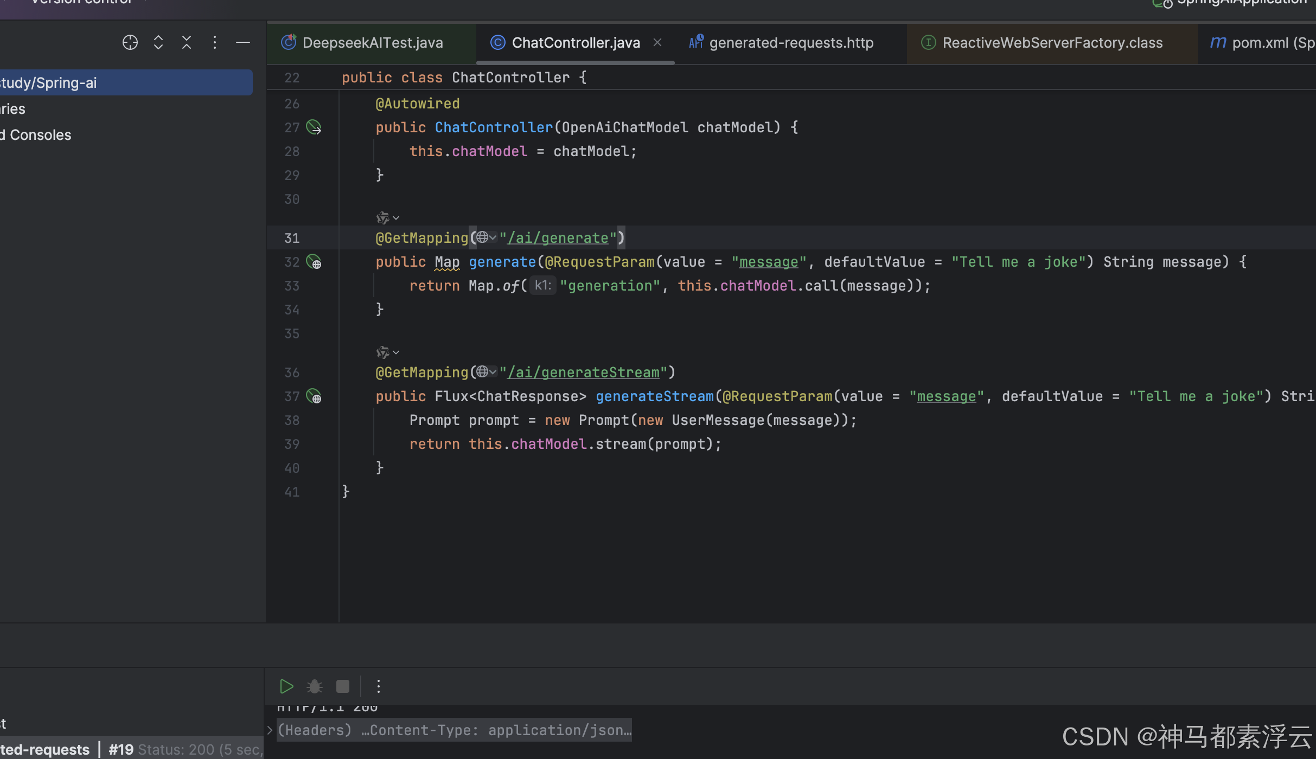Click the locate/select opened file crosshair icon

coord(130,42)
